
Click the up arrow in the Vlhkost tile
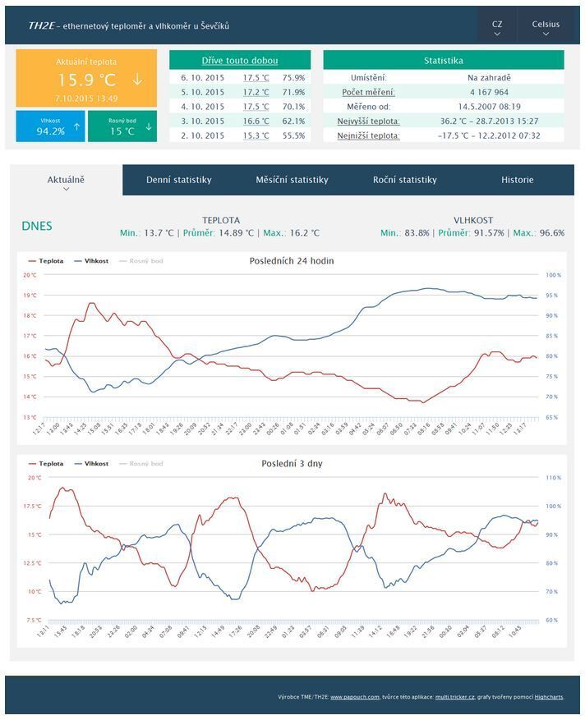coord(76,126)
